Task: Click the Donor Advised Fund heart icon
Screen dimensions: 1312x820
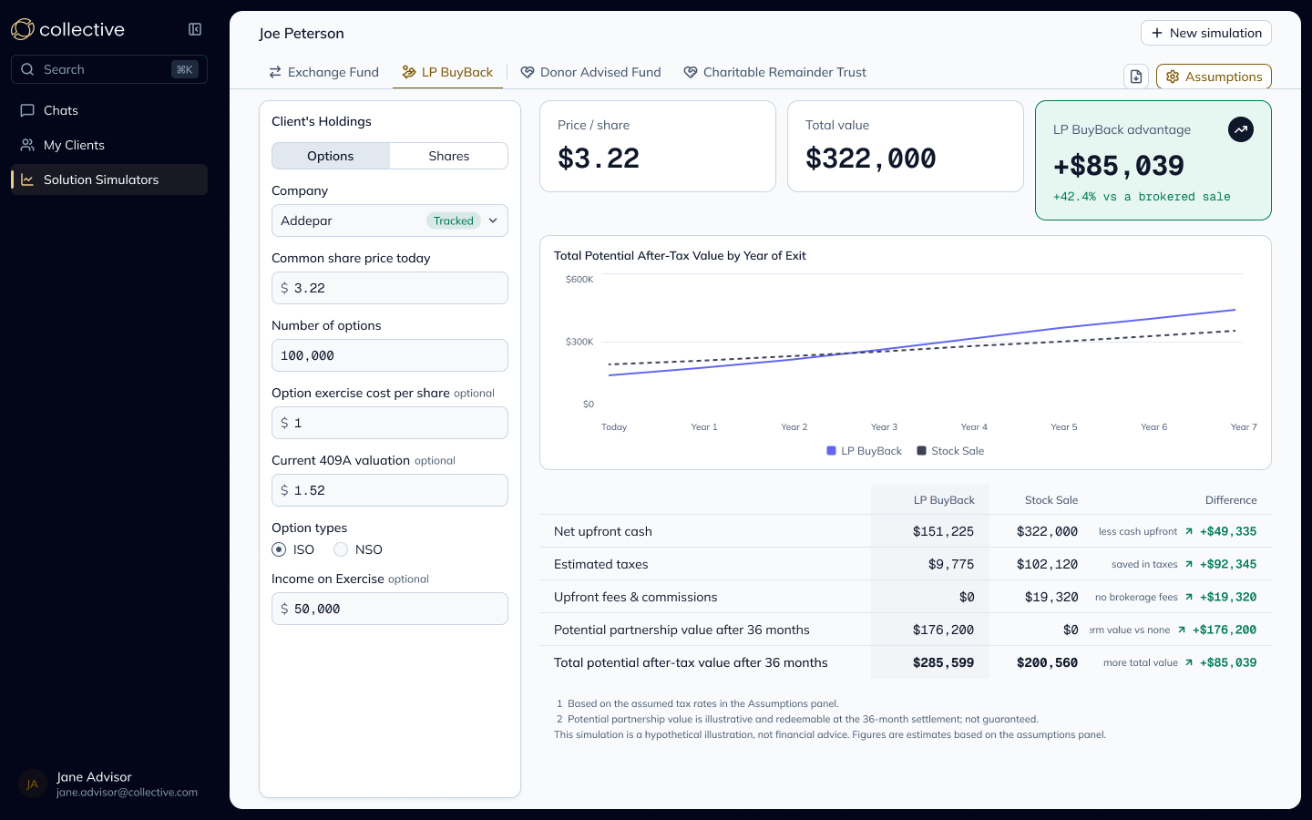Action: 528,72
